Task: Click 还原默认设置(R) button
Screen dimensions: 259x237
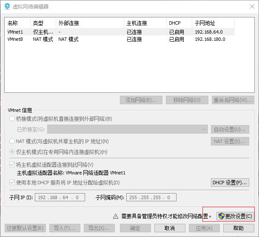Action: tap(25, 228)
